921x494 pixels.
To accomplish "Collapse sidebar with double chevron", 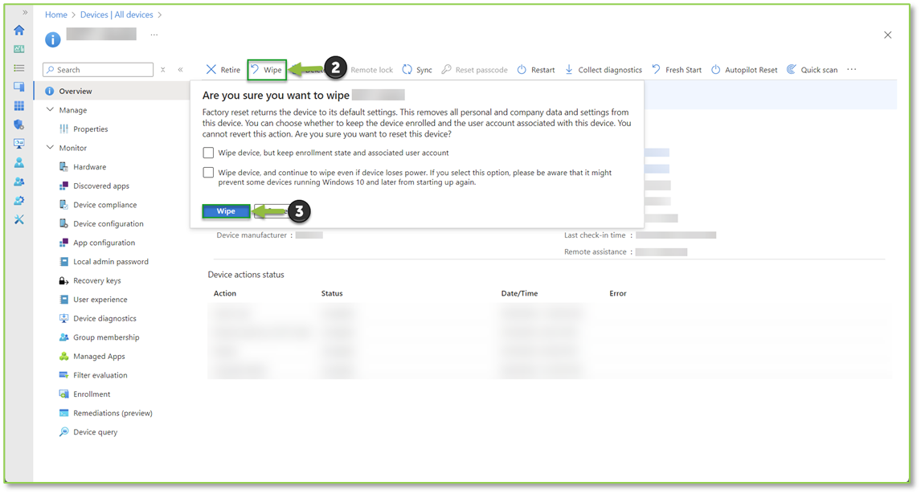I will coord(180,70).
